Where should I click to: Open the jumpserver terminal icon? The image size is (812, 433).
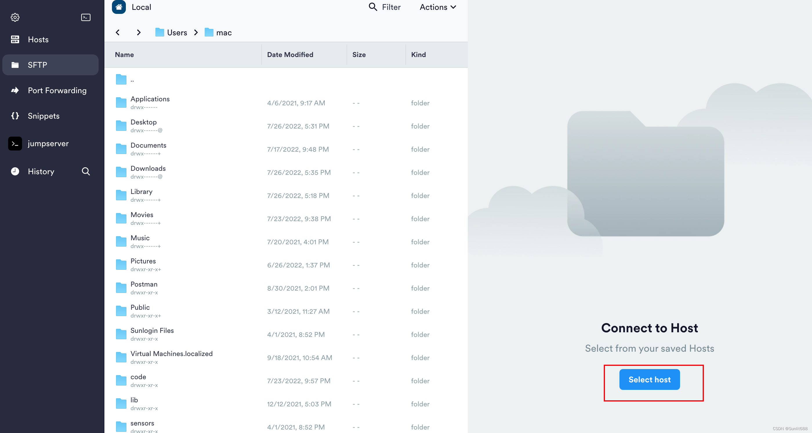tap(15, 144)
